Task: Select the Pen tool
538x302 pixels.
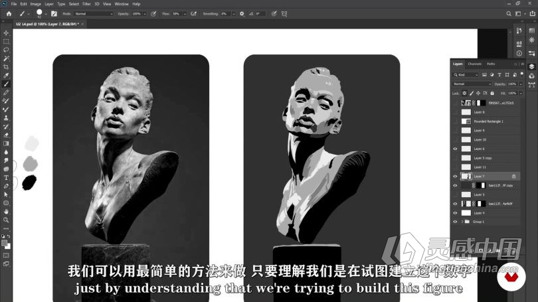Action: coord(6,186)
